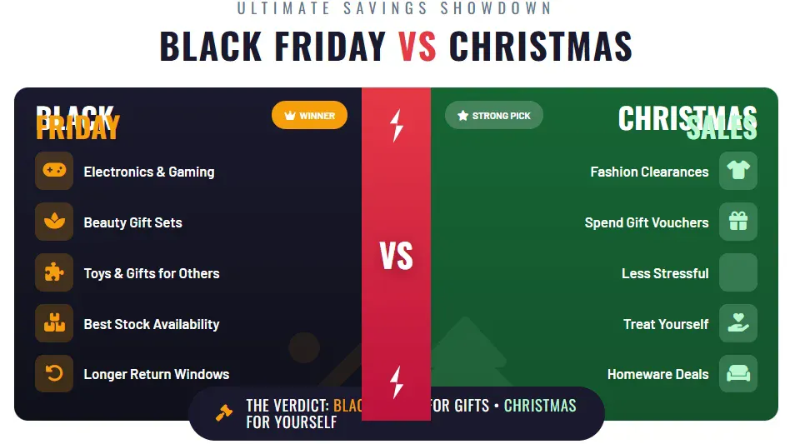Image resolution: width=790 pixels, height=444 pixels.
Task: Click the sofa icon for Homeware Deals
Action: point(737,374)
